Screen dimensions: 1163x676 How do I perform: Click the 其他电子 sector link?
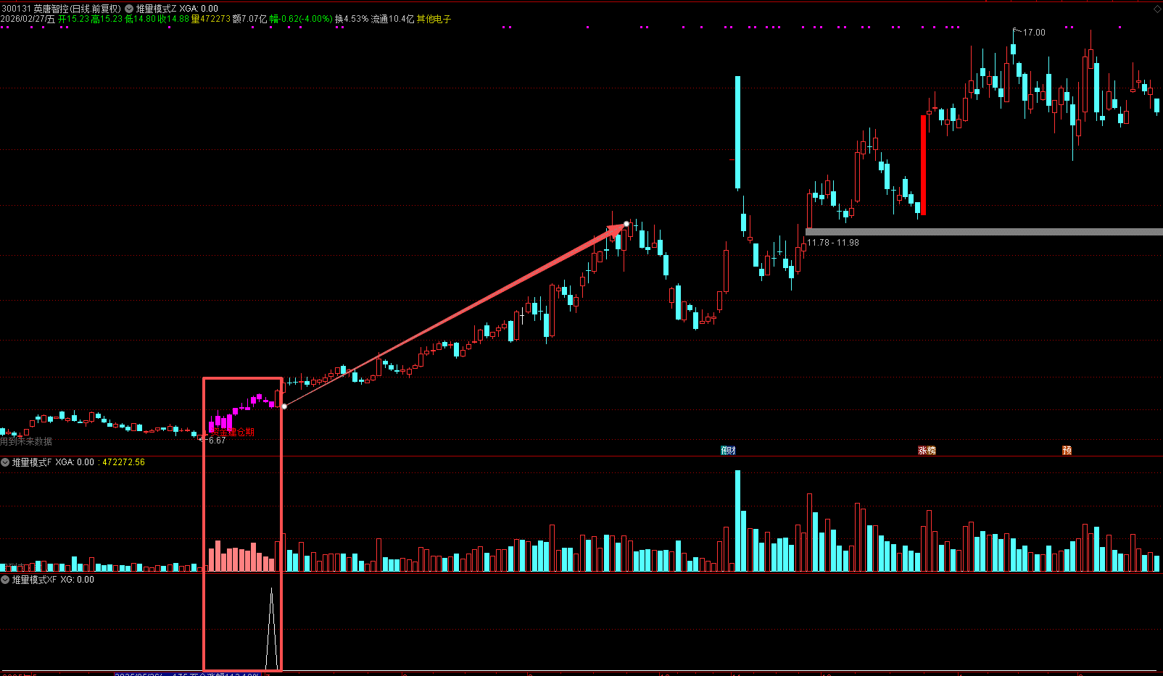434,19
